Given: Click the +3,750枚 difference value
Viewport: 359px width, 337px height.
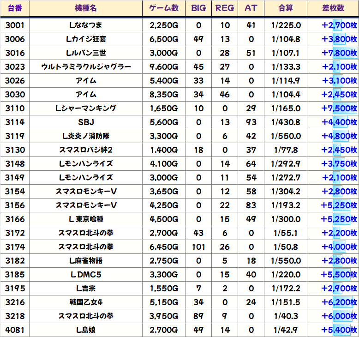Looking at the screenshot, I should tap(339, 164).
